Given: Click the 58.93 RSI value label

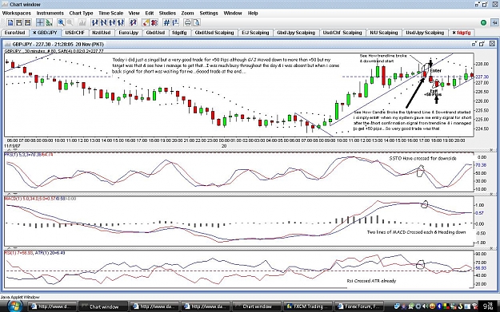Looking at the screenshot, I should (x=481, y=268).
